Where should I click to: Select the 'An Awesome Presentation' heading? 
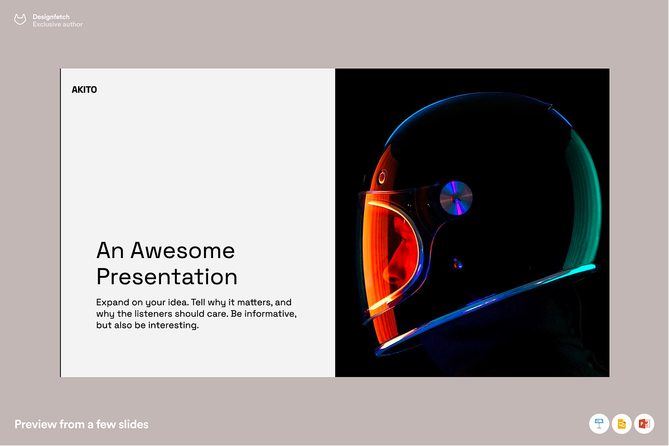[x=167, y=263]
